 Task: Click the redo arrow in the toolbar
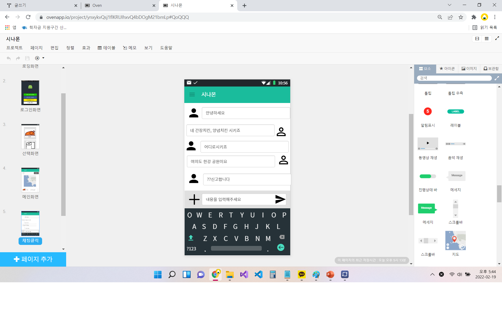pyautogui.click(x=18, y=58)
